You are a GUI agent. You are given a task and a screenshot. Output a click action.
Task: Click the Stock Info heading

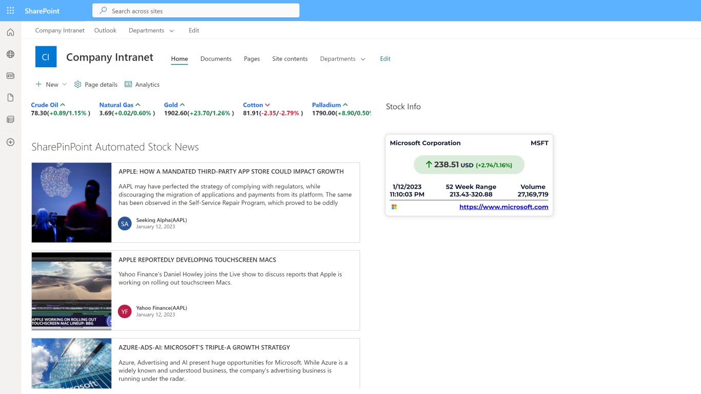coord(403,107)
